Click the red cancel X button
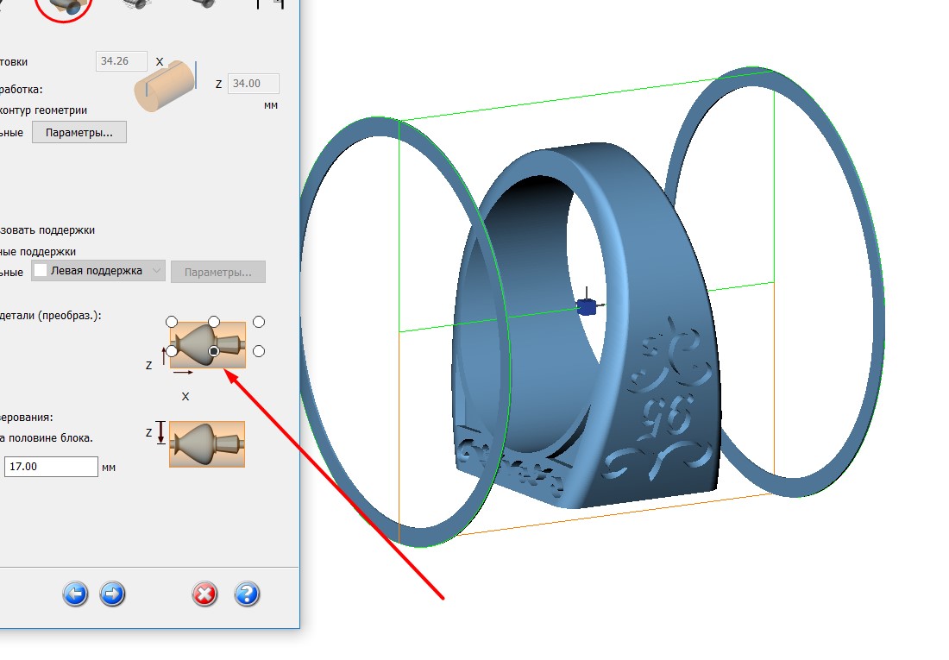Image resolution: width=949 pixels, height=660 pixels. pos(204,594)
